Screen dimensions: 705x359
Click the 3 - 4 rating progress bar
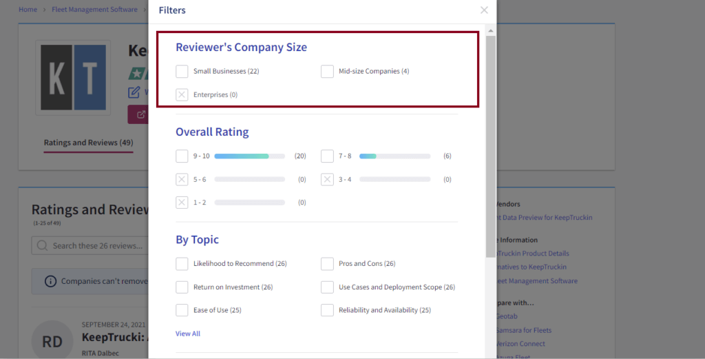tap(394, 179)
